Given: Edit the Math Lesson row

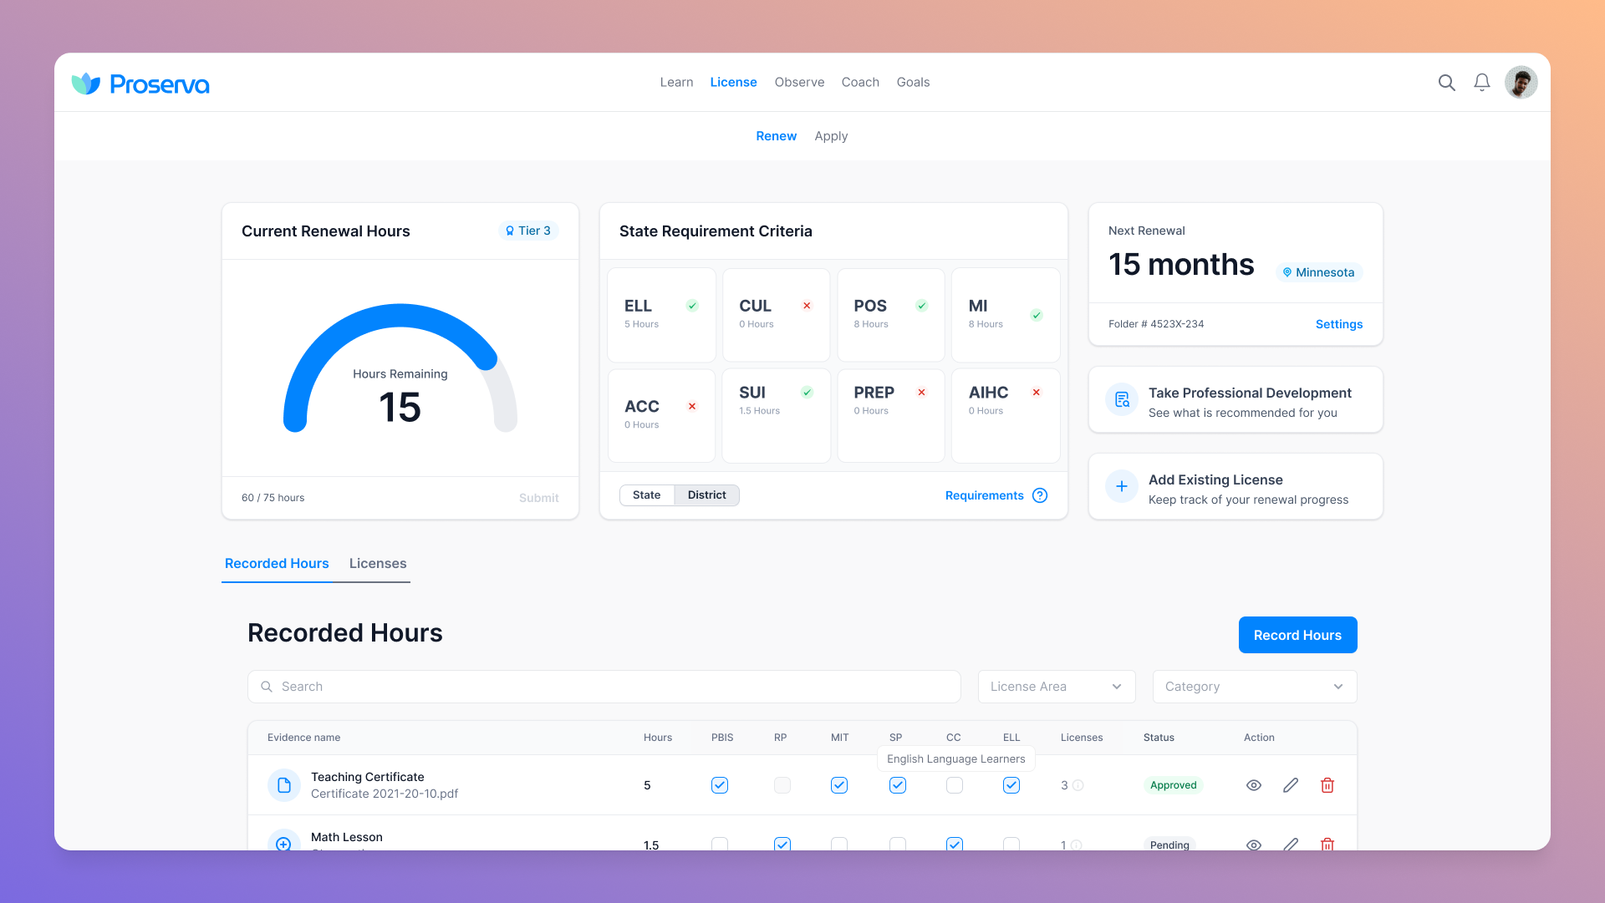Looking at the screenshot, I should click(1291, 845).
